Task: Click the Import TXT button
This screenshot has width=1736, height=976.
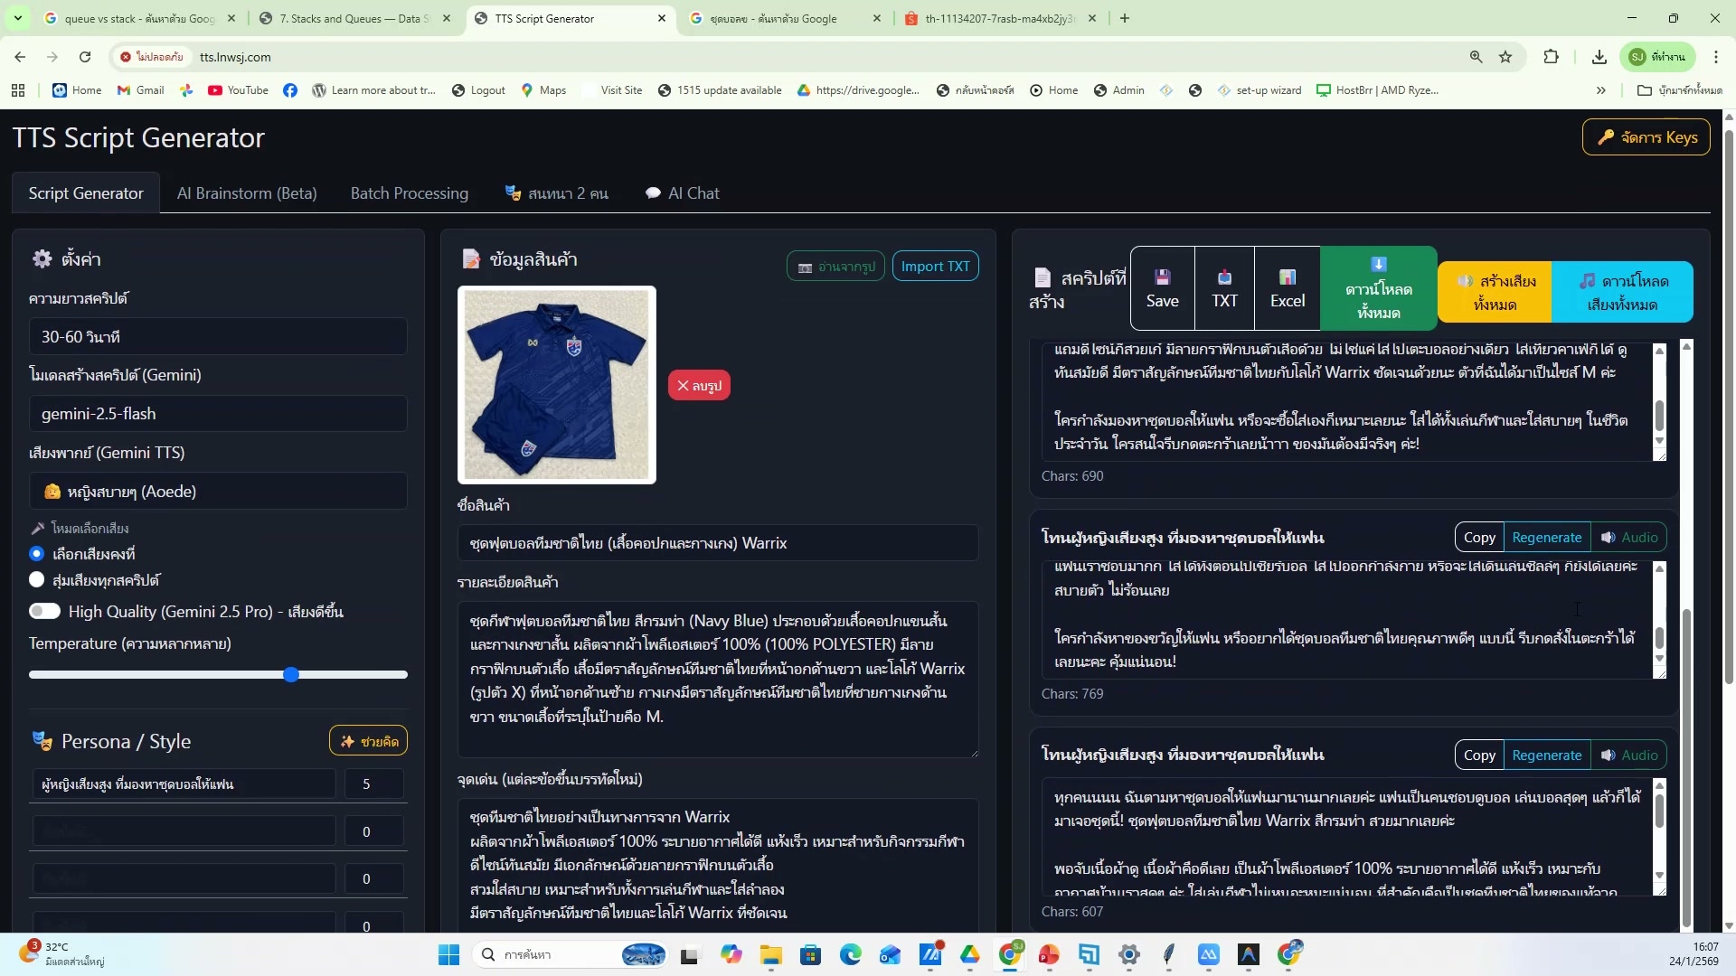Action: (935, 266)
